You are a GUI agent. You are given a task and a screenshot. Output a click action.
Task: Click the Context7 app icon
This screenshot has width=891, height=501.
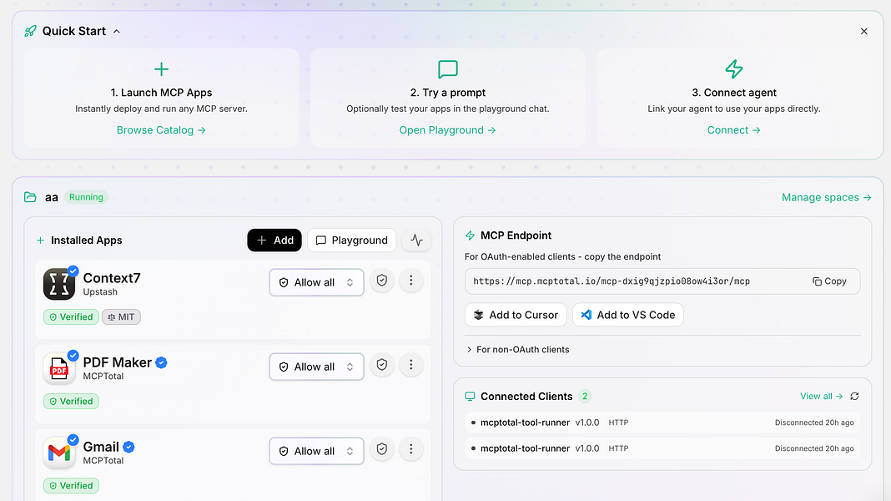(59, 285)
